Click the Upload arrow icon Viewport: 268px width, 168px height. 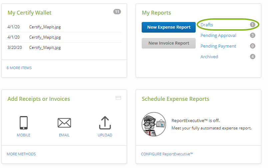[x=105, y=123]
